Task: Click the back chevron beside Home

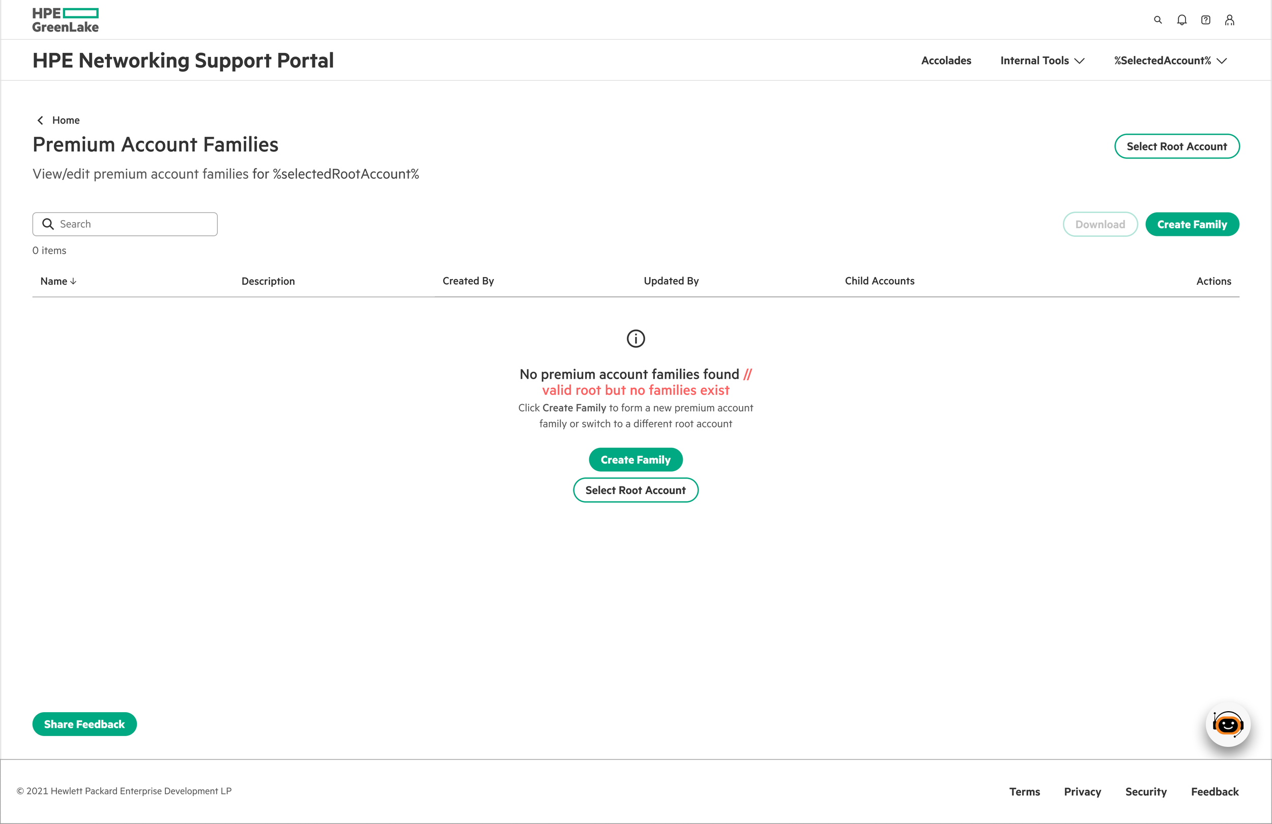Action: (40, 120)
